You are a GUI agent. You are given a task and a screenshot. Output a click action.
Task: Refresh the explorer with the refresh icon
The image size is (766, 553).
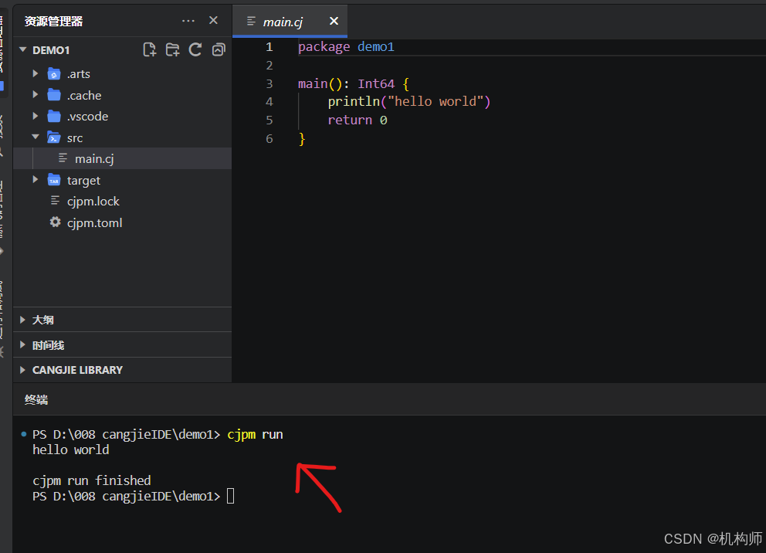[195, 50]
